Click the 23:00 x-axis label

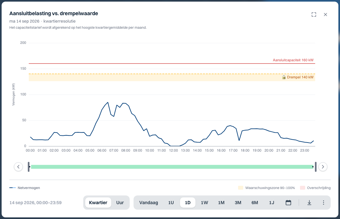pyautogui.click(x=305, y=150)
